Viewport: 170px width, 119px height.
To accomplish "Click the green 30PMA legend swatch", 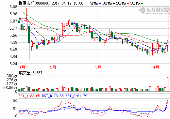I will pos(142,4).
